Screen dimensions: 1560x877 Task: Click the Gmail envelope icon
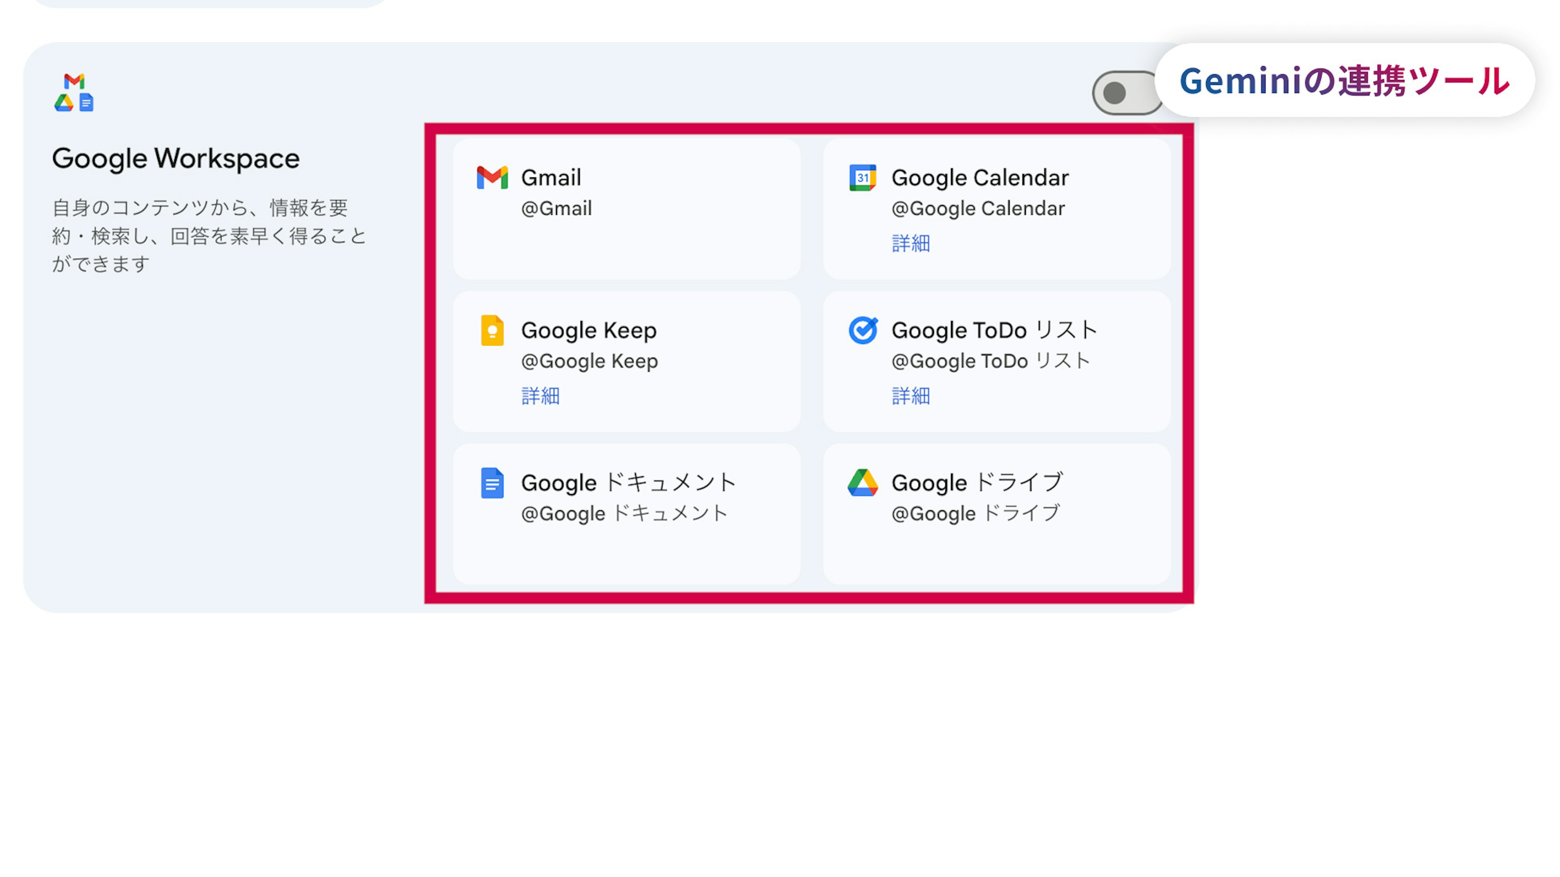click(x=492, y=177)
